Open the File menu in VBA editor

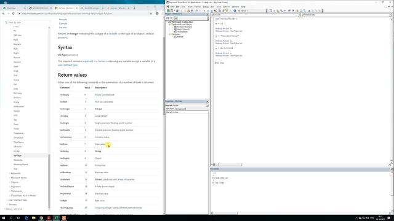(x=172, y=7)
